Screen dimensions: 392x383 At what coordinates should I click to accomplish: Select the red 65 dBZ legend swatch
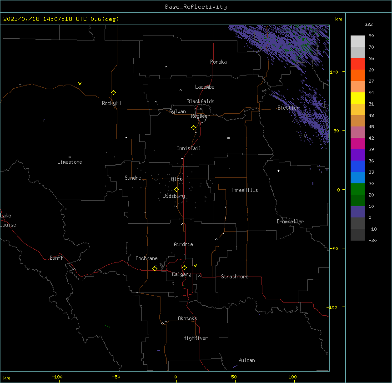[357, 64]
